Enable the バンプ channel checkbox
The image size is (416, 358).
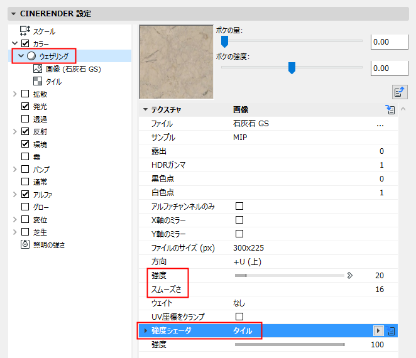25,169
